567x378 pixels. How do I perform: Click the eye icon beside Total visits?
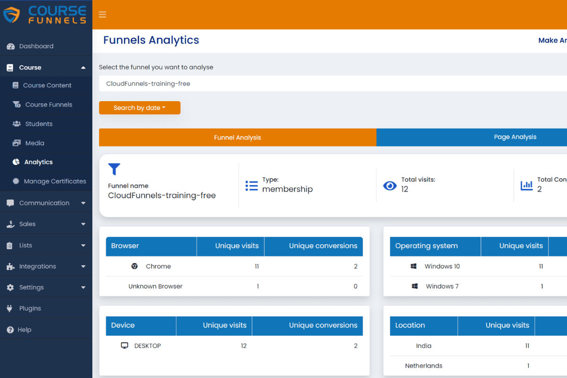tap(390, 186)
